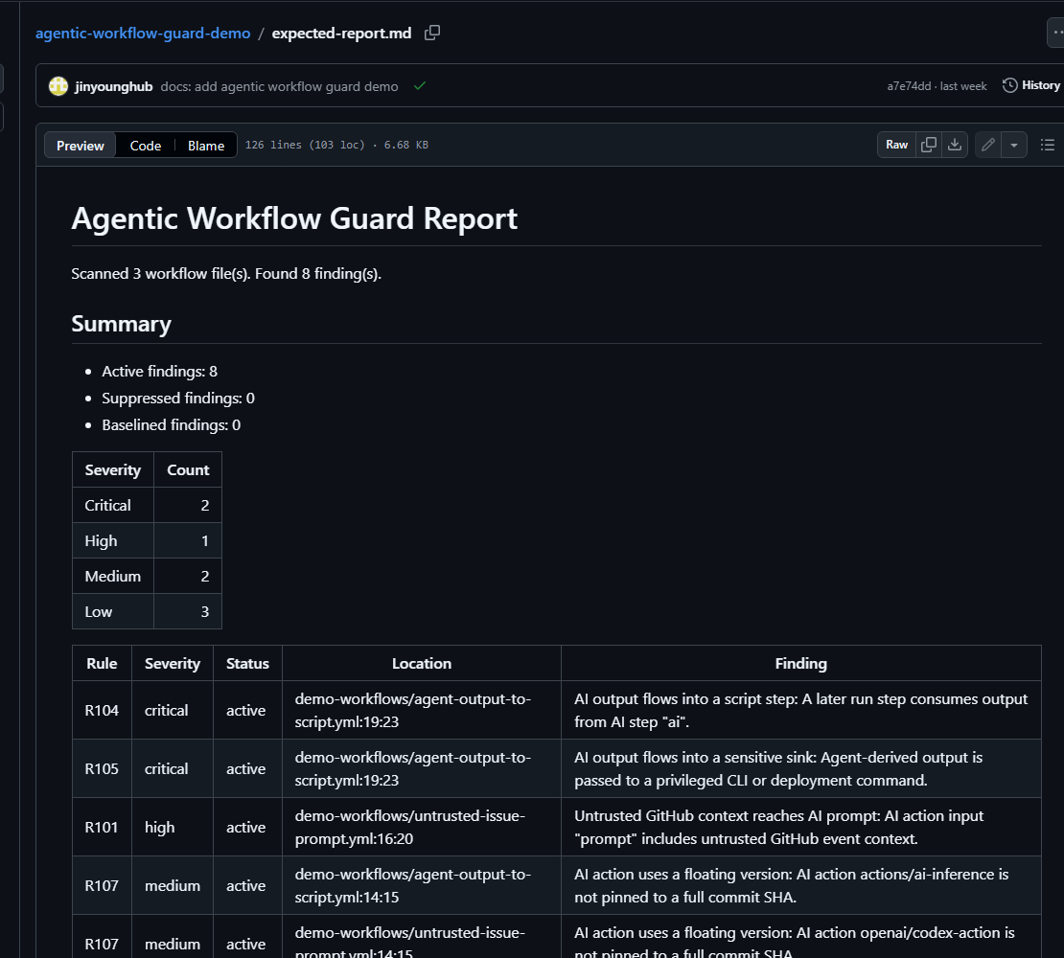Open jinyounghub profile link
Screen dimensions: 1064x958
point(113,87)
